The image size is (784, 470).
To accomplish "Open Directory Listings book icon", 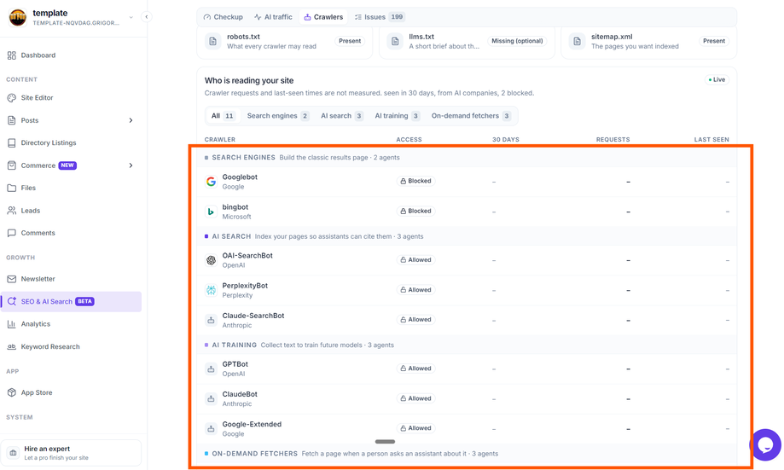I will pyautogui.click(x=11, y=143).
